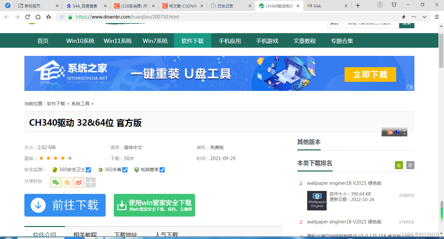The width and height of the screenshot is (444, 239).
Task: Uncheck the 360杀毒 checkbox
Action: (x=124, y=170)
